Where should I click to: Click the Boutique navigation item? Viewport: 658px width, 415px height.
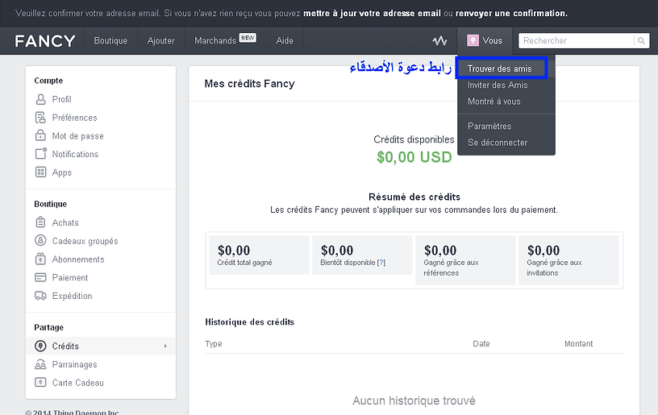tap(110, 41)
